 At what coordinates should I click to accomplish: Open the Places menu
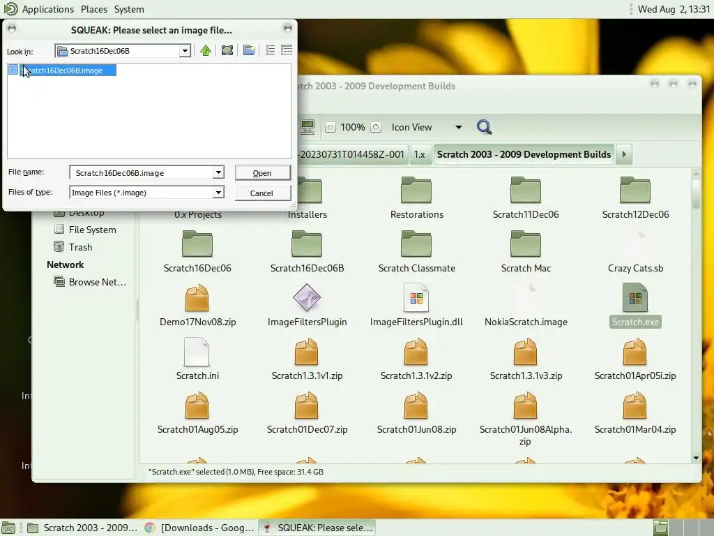click(x=94, y=9)
